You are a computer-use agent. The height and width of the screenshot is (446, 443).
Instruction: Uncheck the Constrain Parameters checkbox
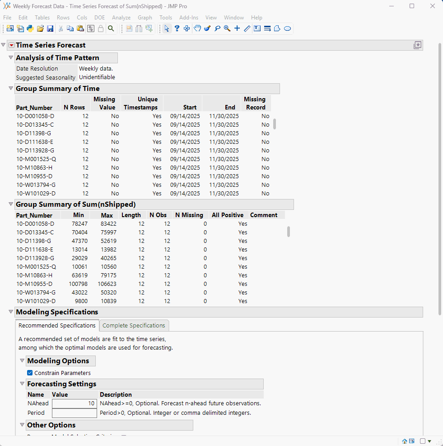(x=30, y=373)
